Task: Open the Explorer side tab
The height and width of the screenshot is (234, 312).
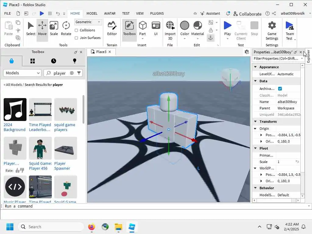Action: coord(308,56)
